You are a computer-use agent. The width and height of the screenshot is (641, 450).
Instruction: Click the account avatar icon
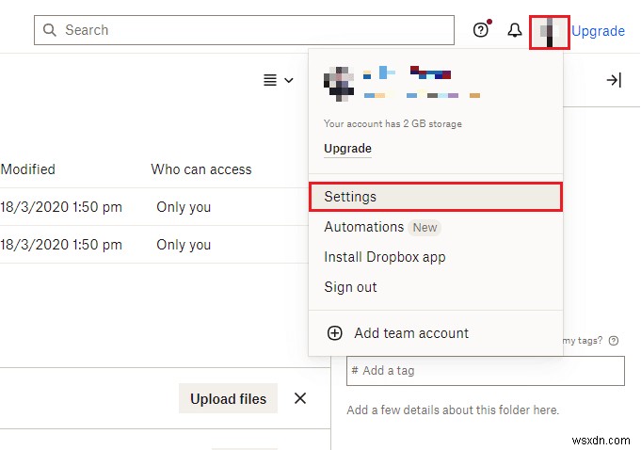pos(550,31)
